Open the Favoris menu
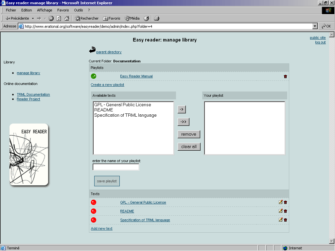 63,10
